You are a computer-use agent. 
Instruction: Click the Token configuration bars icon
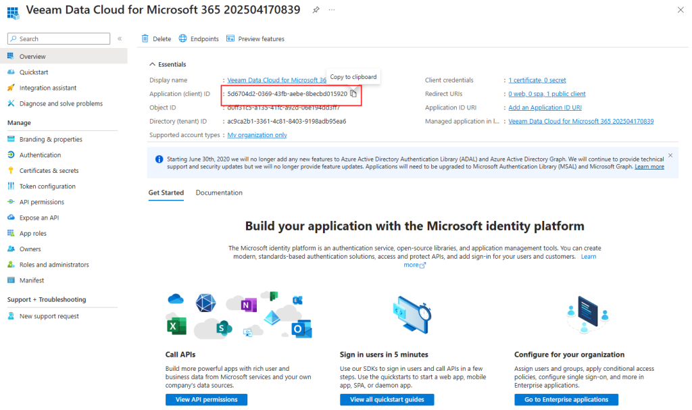coord(11,186)
